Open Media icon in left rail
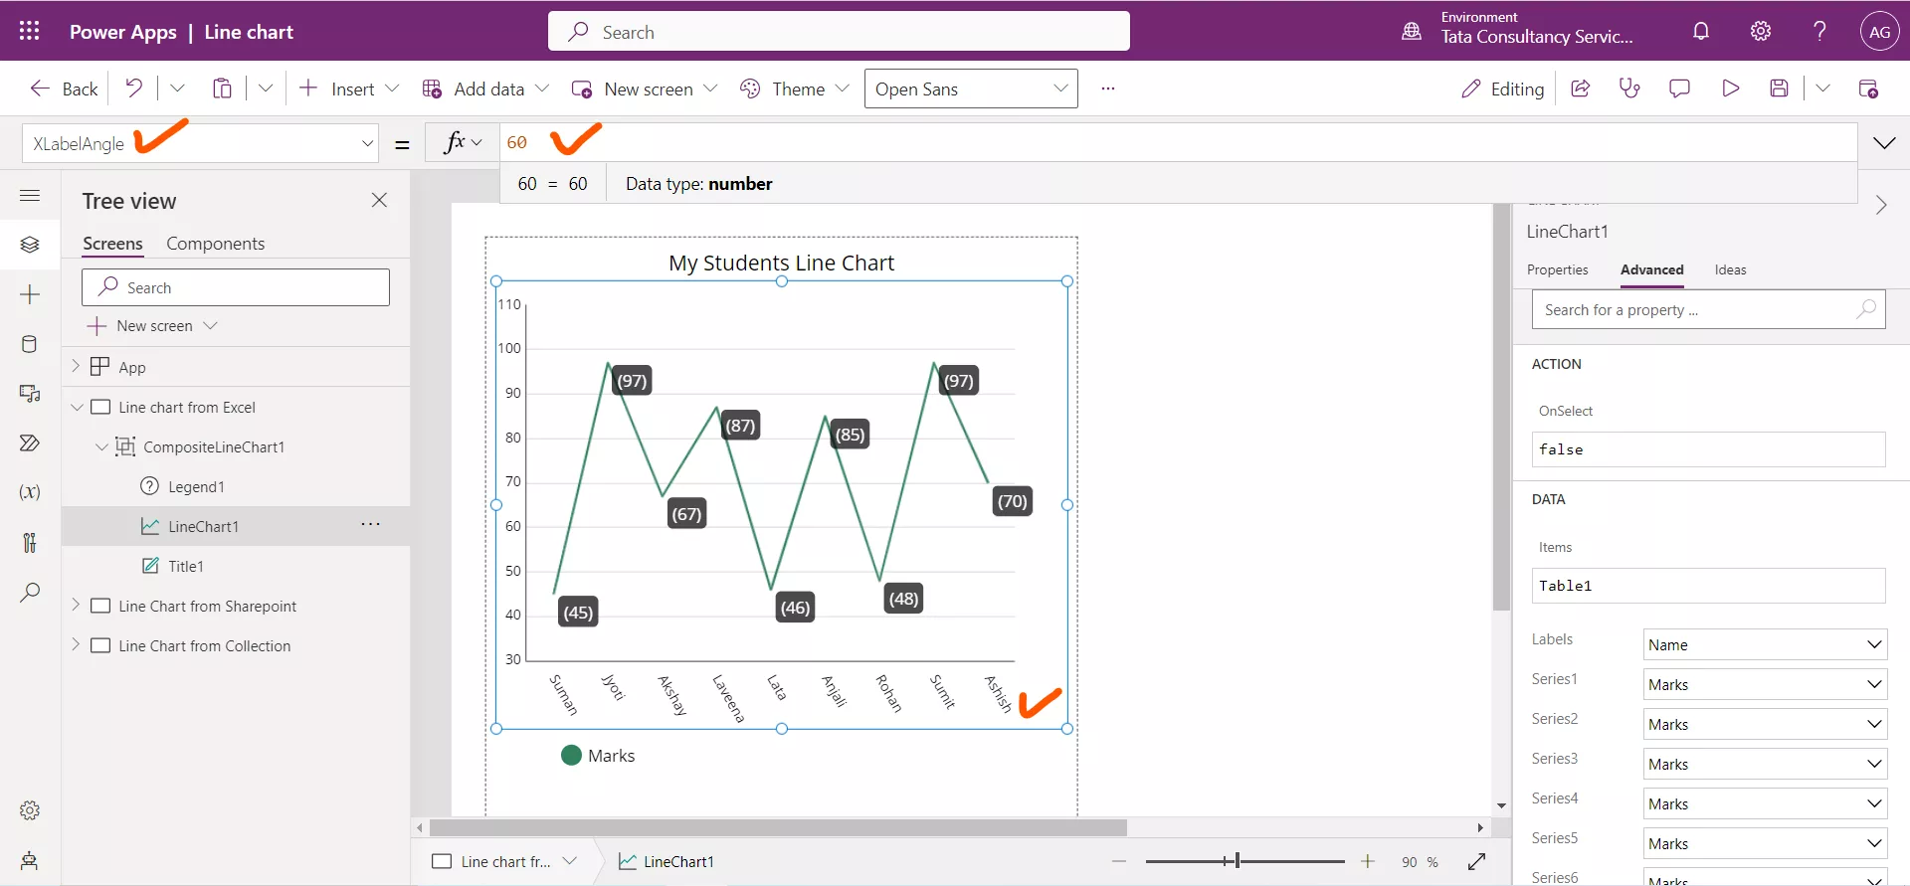Viewport: 1910px width, 886px height. [x=30, y=394]
